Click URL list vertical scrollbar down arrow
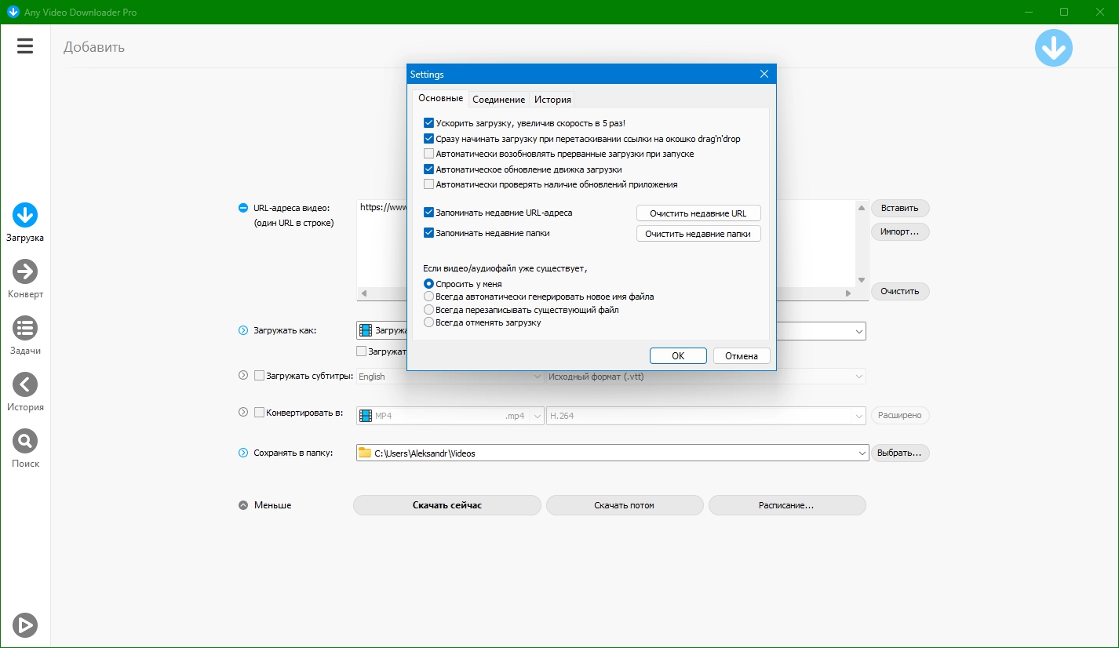1119x648 pixels. pyautogui.click(x=861, y=280)
